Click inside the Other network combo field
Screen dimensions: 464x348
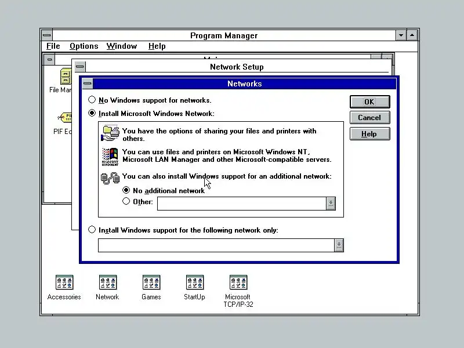[x=242, y=204]
